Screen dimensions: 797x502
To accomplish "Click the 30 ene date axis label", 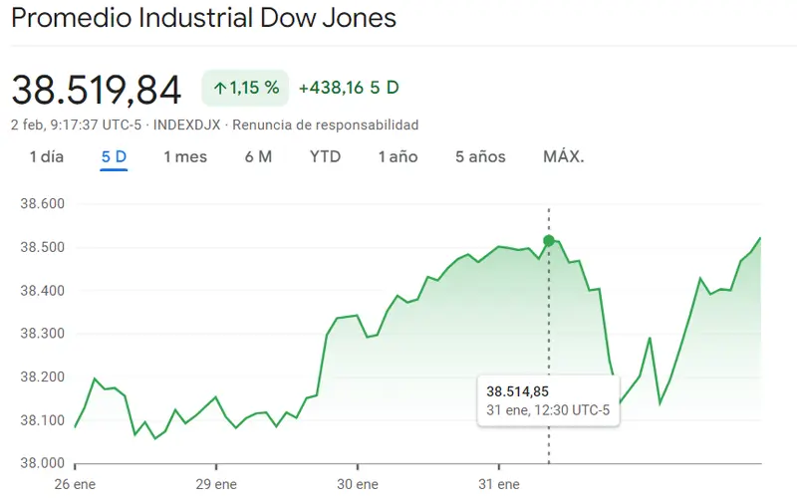I will tap(359, 484).
